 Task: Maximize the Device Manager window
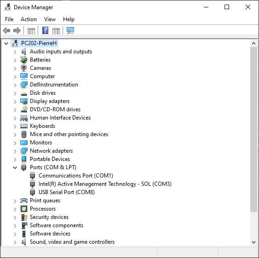(x=227, y=7)
